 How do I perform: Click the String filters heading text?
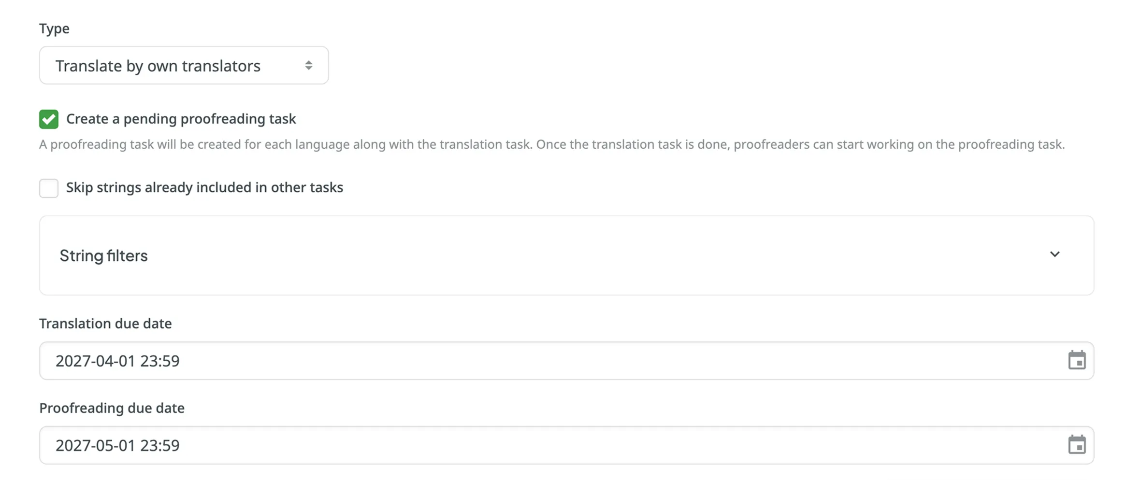(x=103, y=255)
